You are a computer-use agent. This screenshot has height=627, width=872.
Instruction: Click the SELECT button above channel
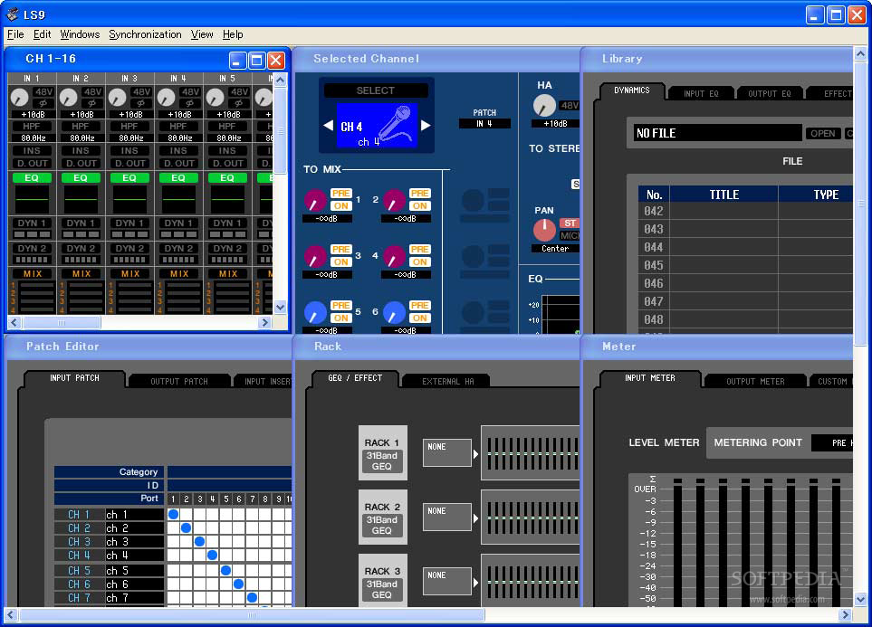pos(376,90)
